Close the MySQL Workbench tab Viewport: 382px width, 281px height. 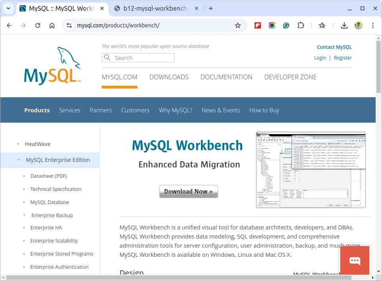(x=102, y=8)
